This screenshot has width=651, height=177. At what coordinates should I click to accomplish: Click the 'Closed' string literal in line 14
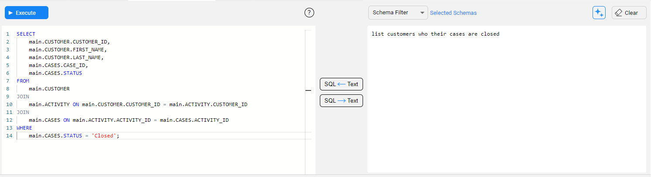pos(104,136)
